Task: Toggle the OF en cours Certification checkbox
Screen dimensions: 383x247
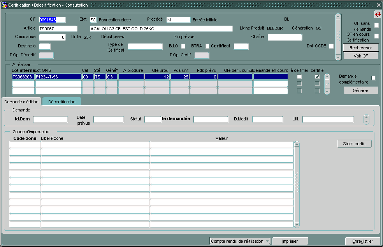Action: pos(376,36)
